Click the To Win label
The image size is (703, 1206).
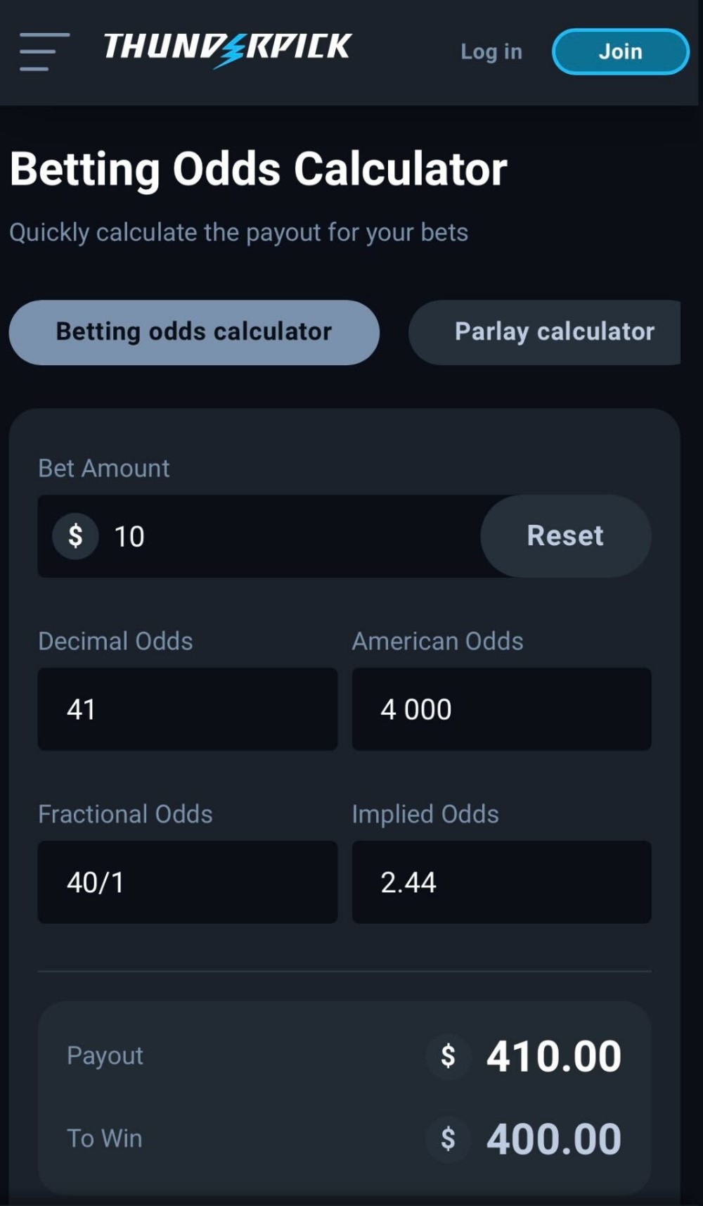(105, 1138)
